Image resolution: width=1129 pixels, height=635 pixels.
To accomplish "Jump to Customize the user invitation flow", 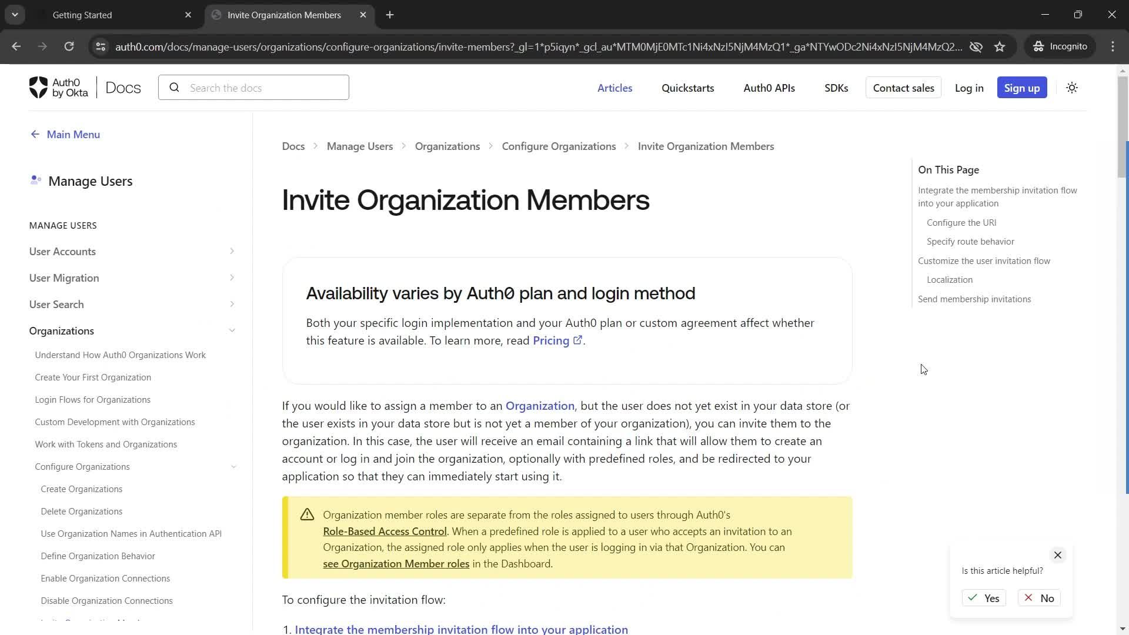I will [984, 261].
